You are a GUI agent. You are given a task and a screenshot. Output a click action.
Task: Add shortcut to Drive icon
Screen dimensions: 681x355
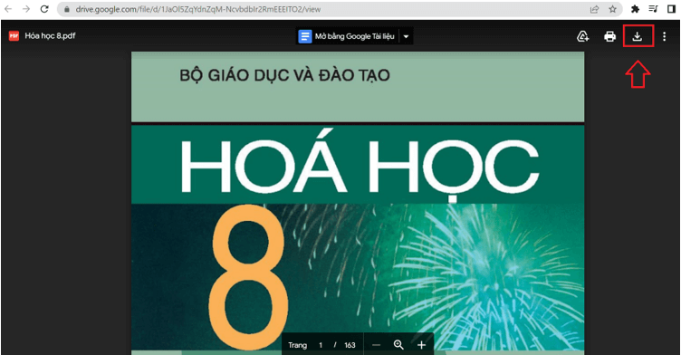click(582, 36)
